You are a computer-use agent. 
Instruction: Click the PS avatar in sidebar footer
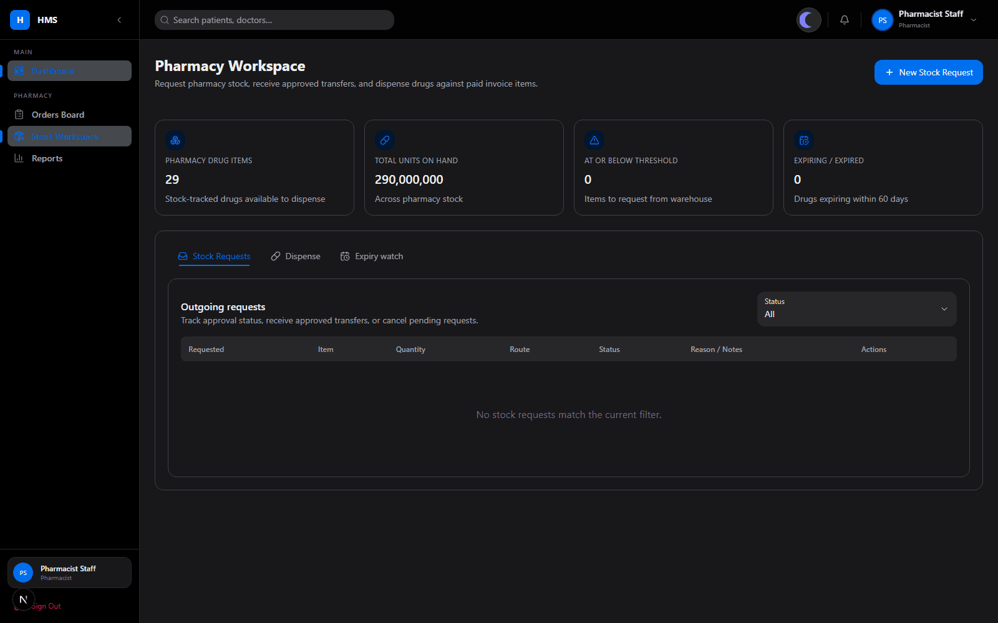pos(23,573)
